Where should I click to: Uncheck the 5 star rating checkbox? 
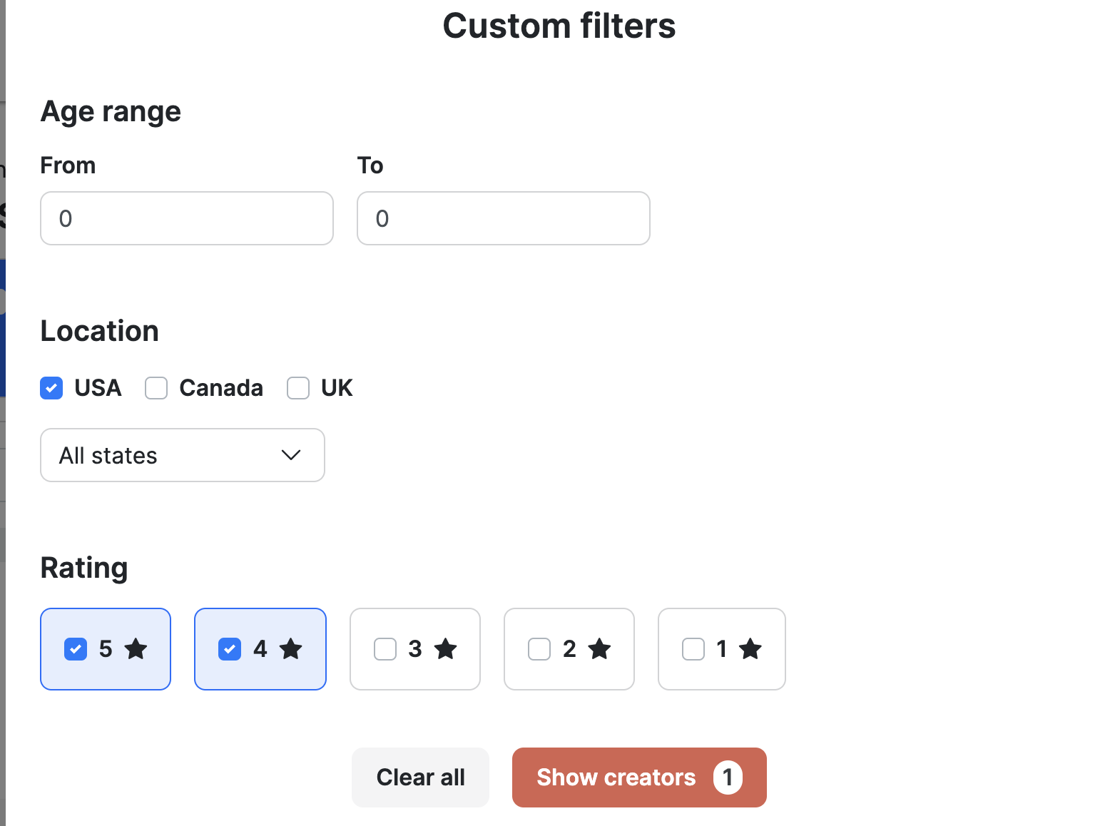76,649
